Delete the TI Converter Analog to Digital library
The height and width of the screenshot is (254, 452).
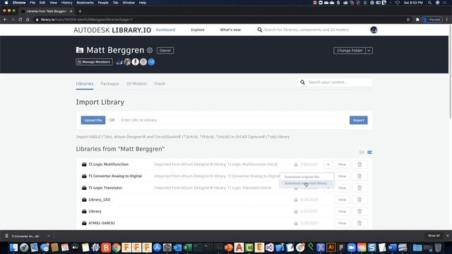click(x=359, y=176)
